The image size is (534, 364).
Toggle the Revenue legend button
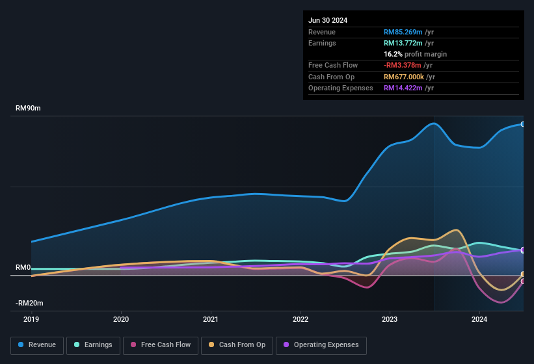[37, 345]
